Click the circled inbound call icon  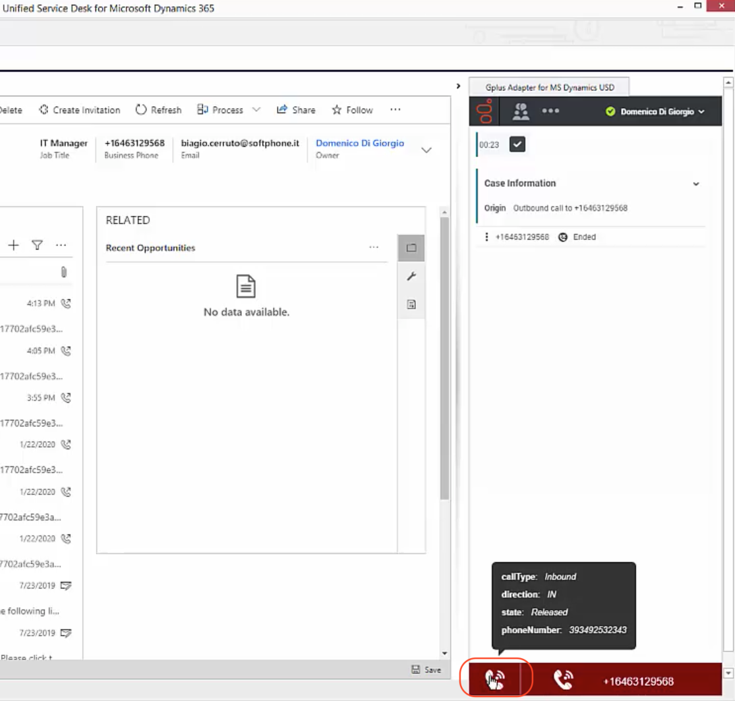pyautogui.click(x=494, y=679)
